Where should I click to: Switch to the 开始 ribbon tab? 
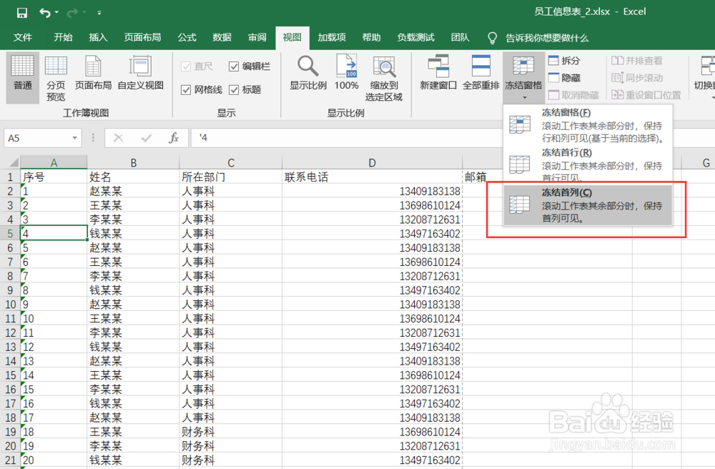[x=62, y=37]
